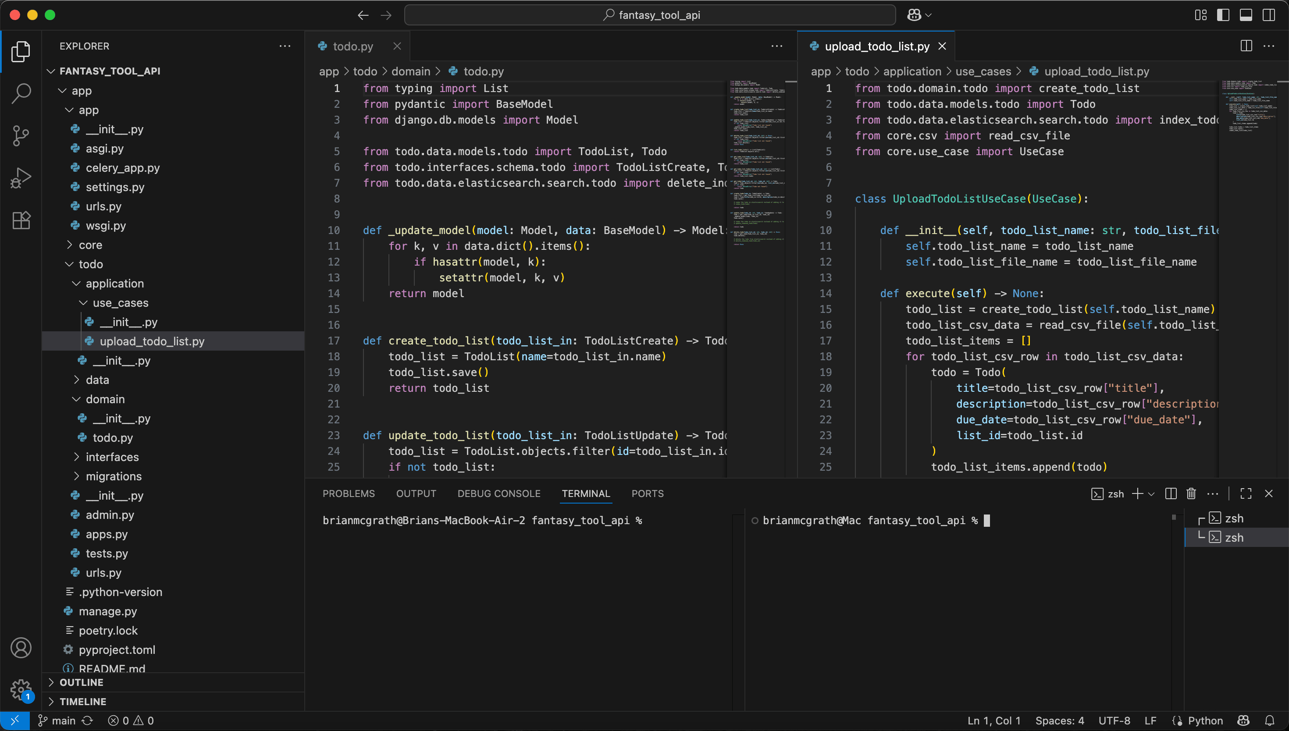Split the terminal panel

pos(1171,493)
